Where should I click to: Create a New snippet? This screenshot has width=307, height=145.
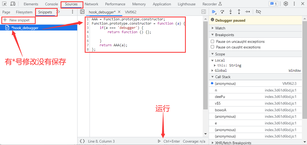click(16, 20)
